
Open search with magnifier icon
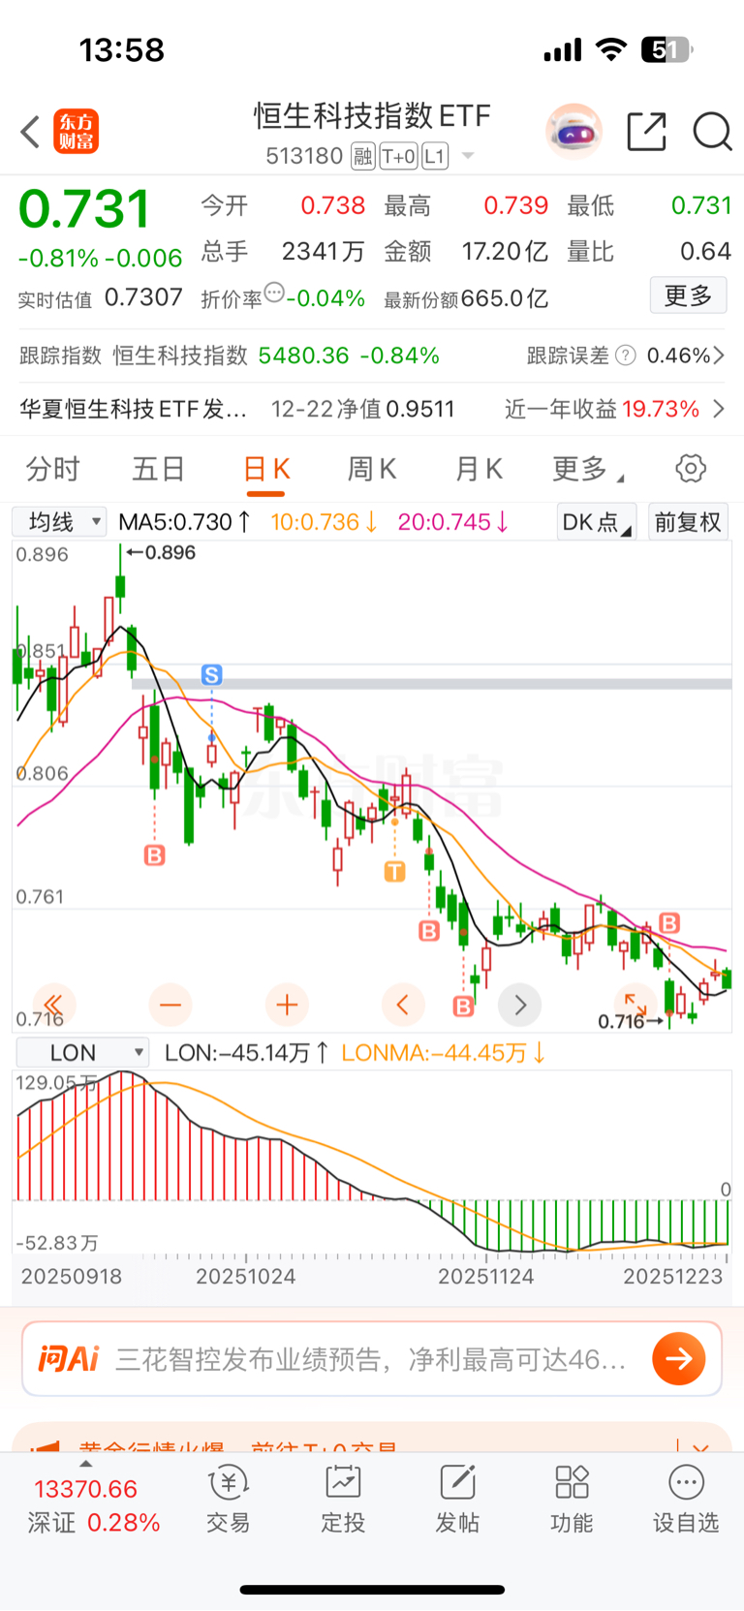[712, 132]
